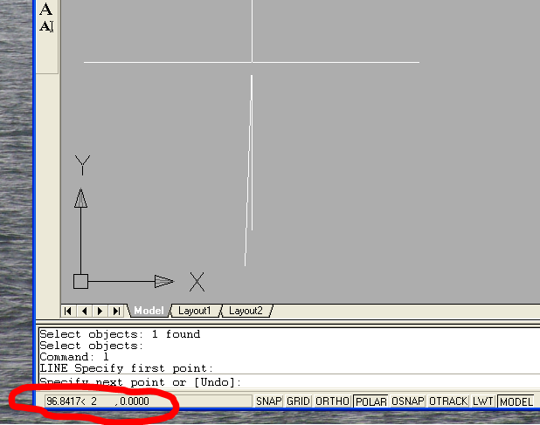Enable ORTHO mode in status bar
The height and width of the screenshot is (425, 540).
click(332, 401)
